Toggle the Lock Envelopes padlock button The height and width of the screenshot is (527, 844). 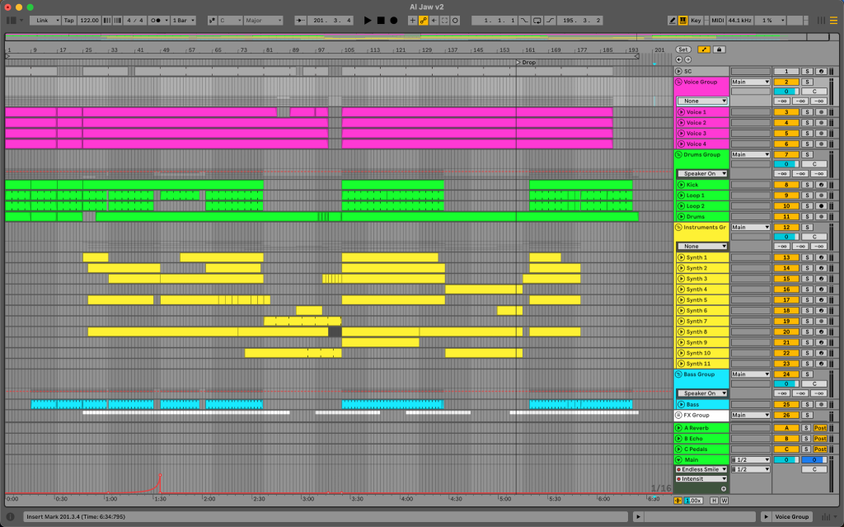[719, 49]
